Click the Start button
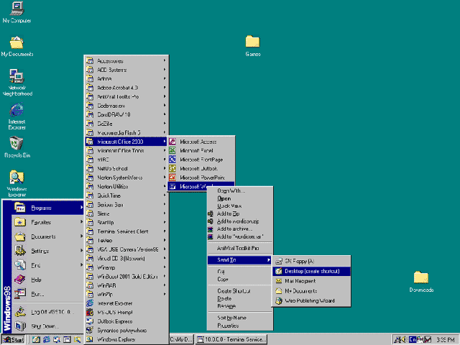 click(x=14, y=339)
